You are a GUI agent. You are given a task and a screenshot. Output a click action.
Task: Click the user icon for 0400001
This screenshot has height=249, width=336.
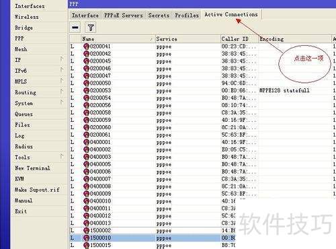click(x=86, y=142)
